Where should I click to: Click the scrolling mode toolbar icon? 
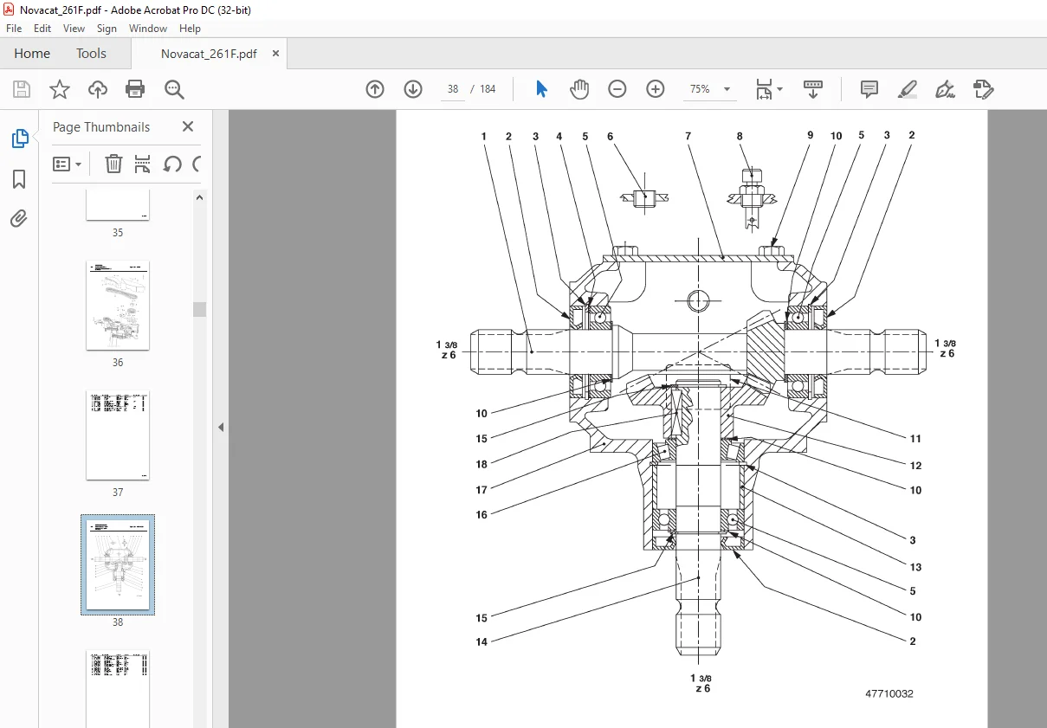[x=813, y=89]
